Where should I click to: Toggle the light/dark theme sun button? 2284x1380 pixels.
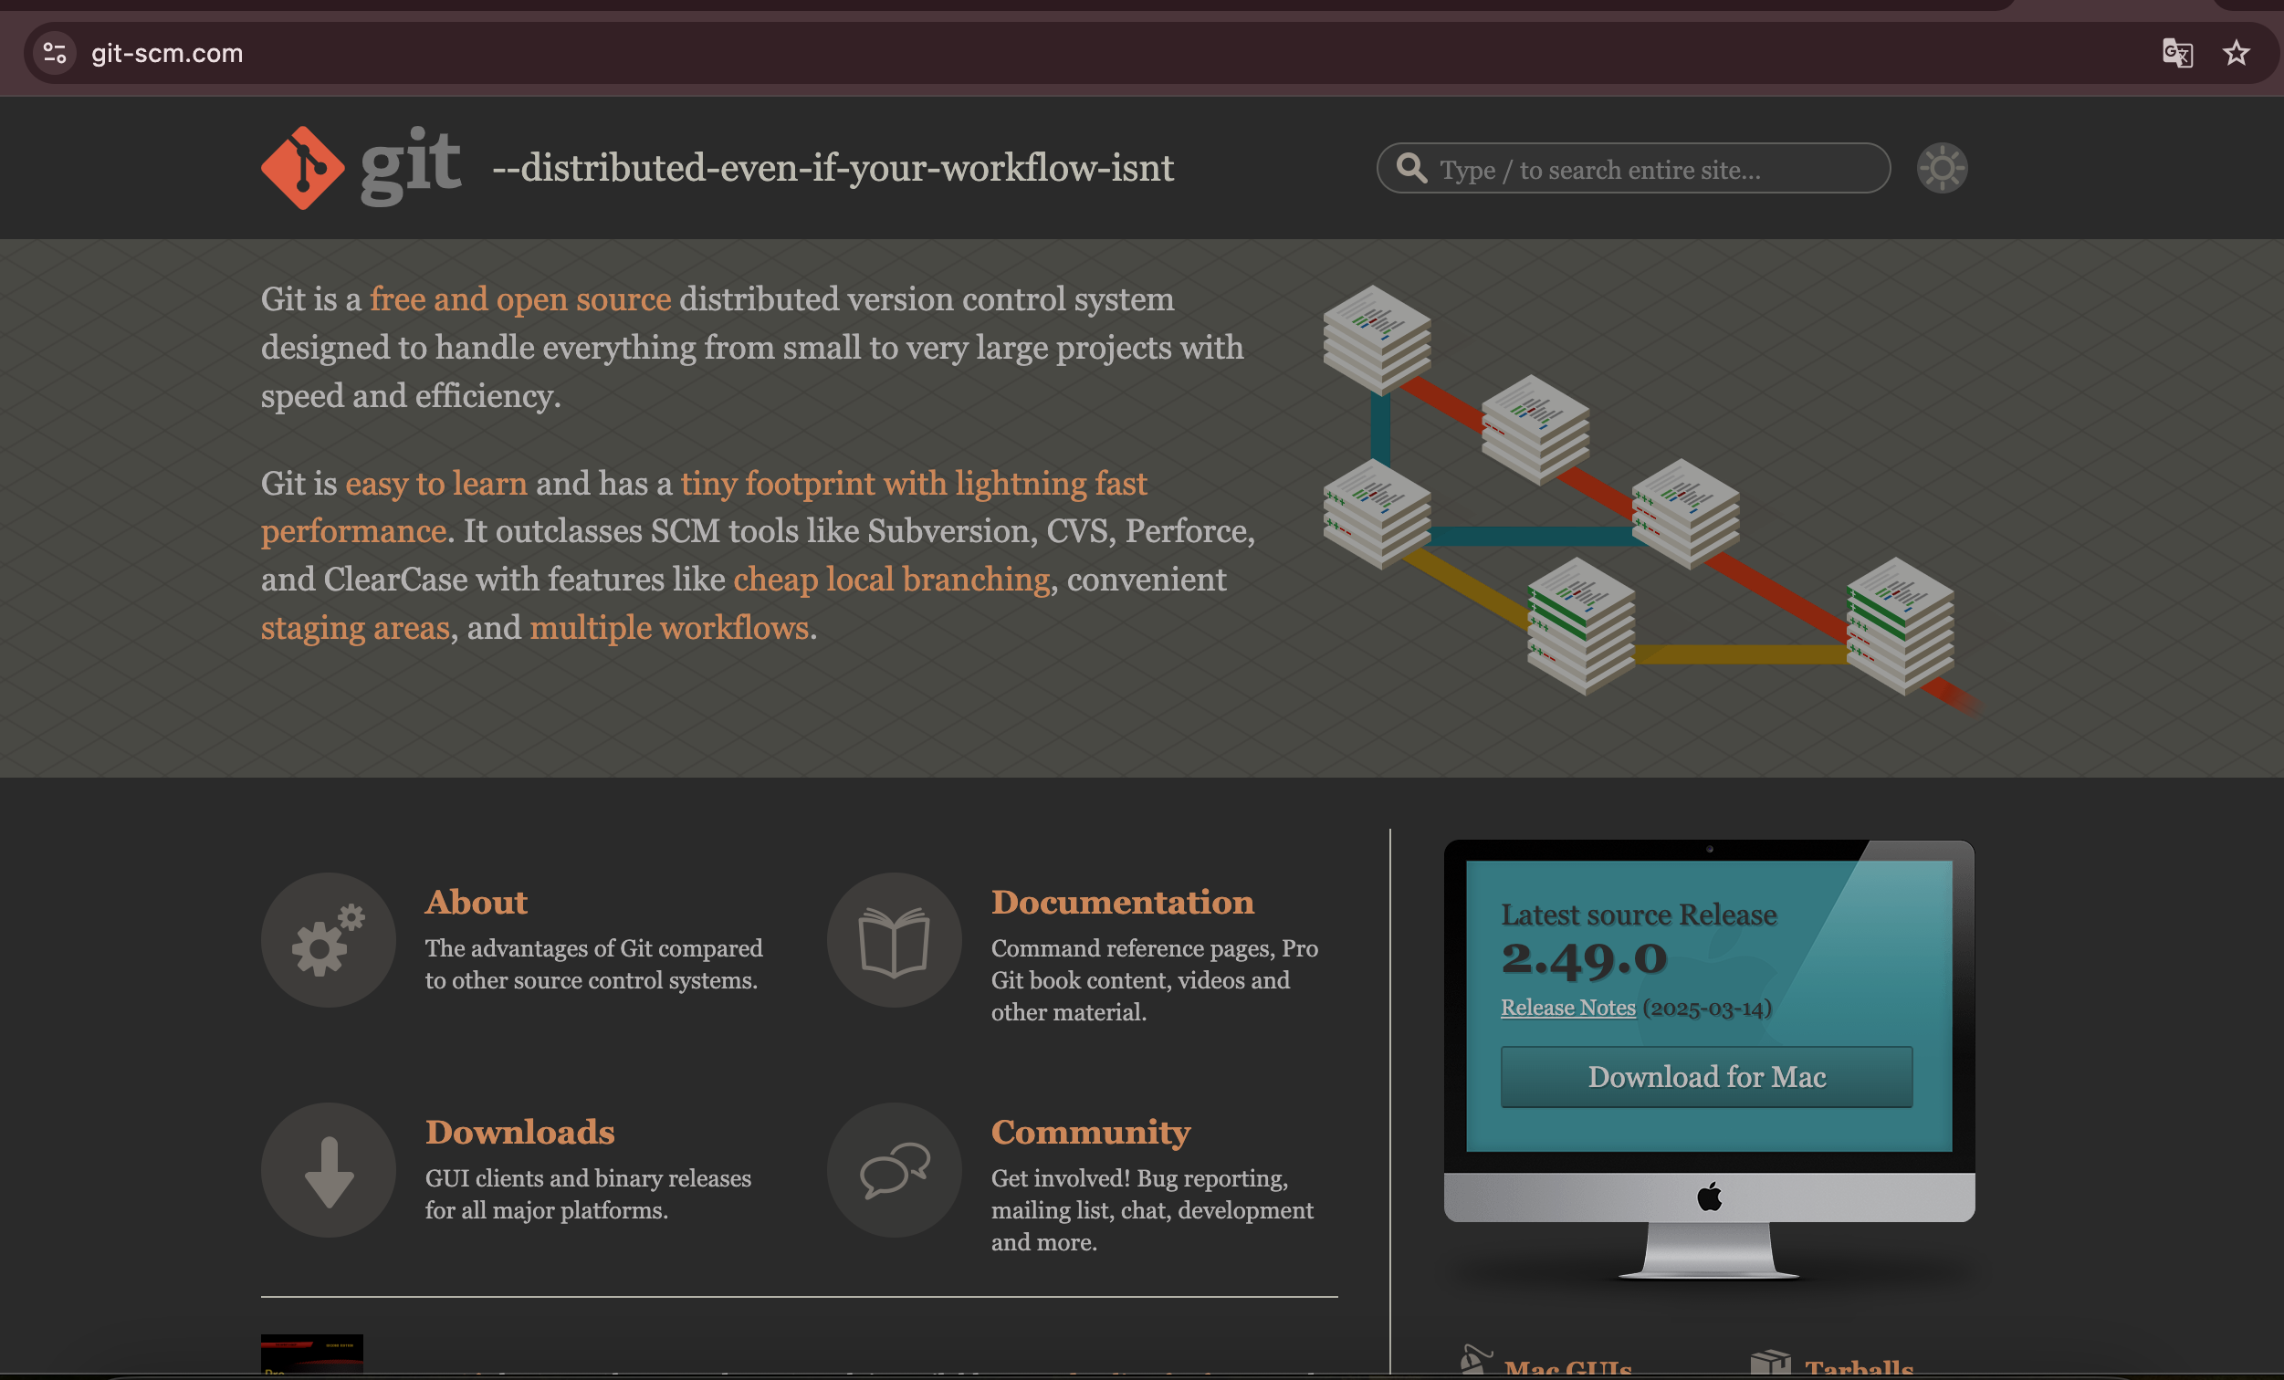(1941, 168)
